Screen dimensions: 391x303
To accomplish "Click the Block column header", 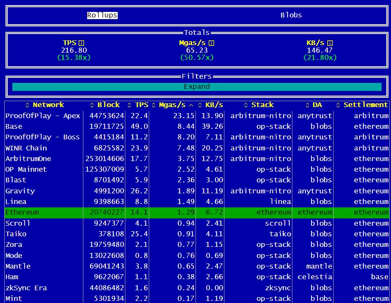I will [108, 105].
